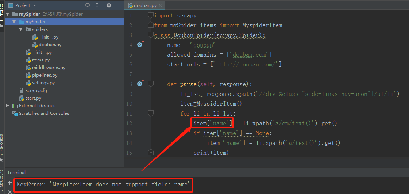Click the spiders folder icon

(28, 29)
